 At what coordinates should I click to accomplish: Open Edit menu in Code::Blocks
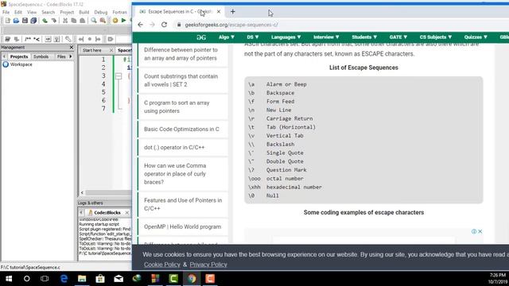click(18, 12)
